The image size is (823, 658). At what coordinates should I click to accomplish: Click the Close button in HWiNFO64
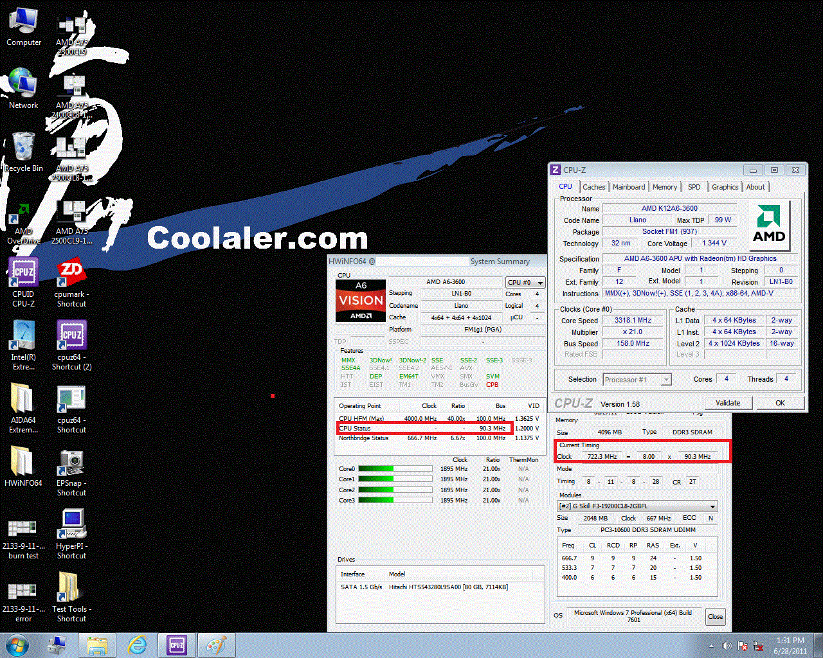[x=716, y=616]
